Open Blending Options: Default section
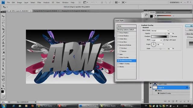This screenshot has width=193, height=108. click(127, 30)
